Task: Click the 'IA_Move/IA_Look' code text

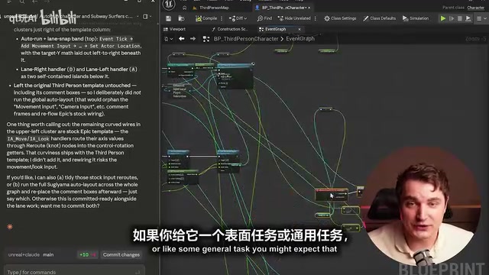Action: [28, 139]
